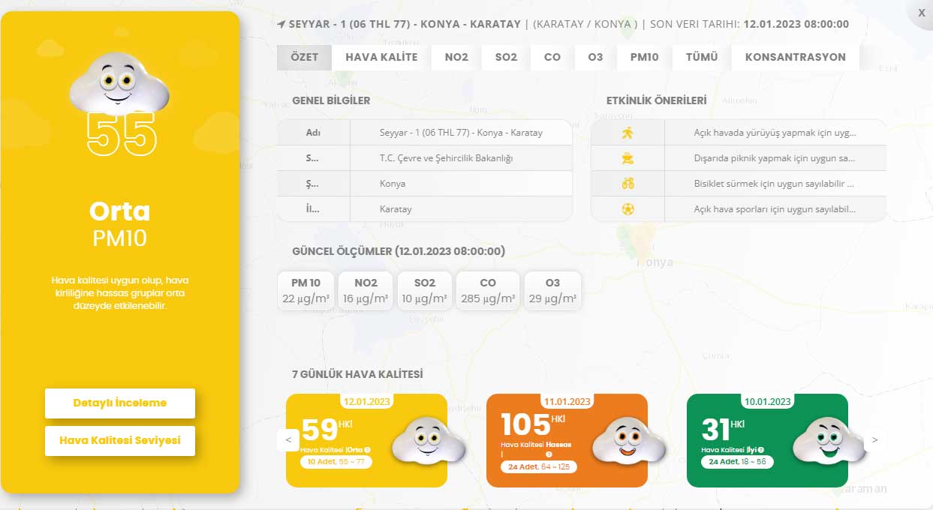933x510 pixels.
Task: Click the info icon next to İyi
Action: pos(761,450)
